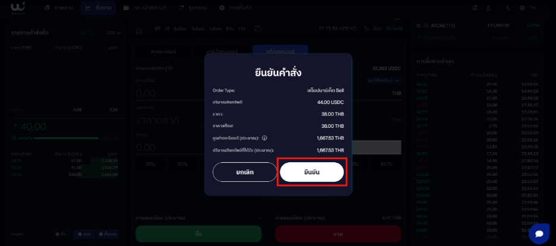Confirm the order with ยืนยัน button

[x=312, y=172]
